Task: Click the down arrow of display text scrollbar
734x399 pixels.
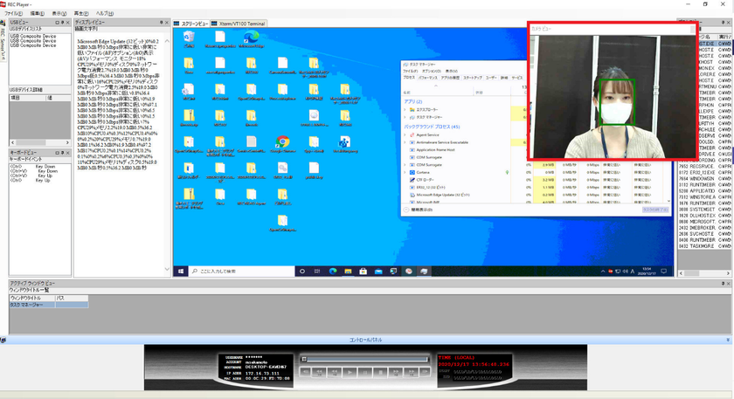Action: point(167,270)
